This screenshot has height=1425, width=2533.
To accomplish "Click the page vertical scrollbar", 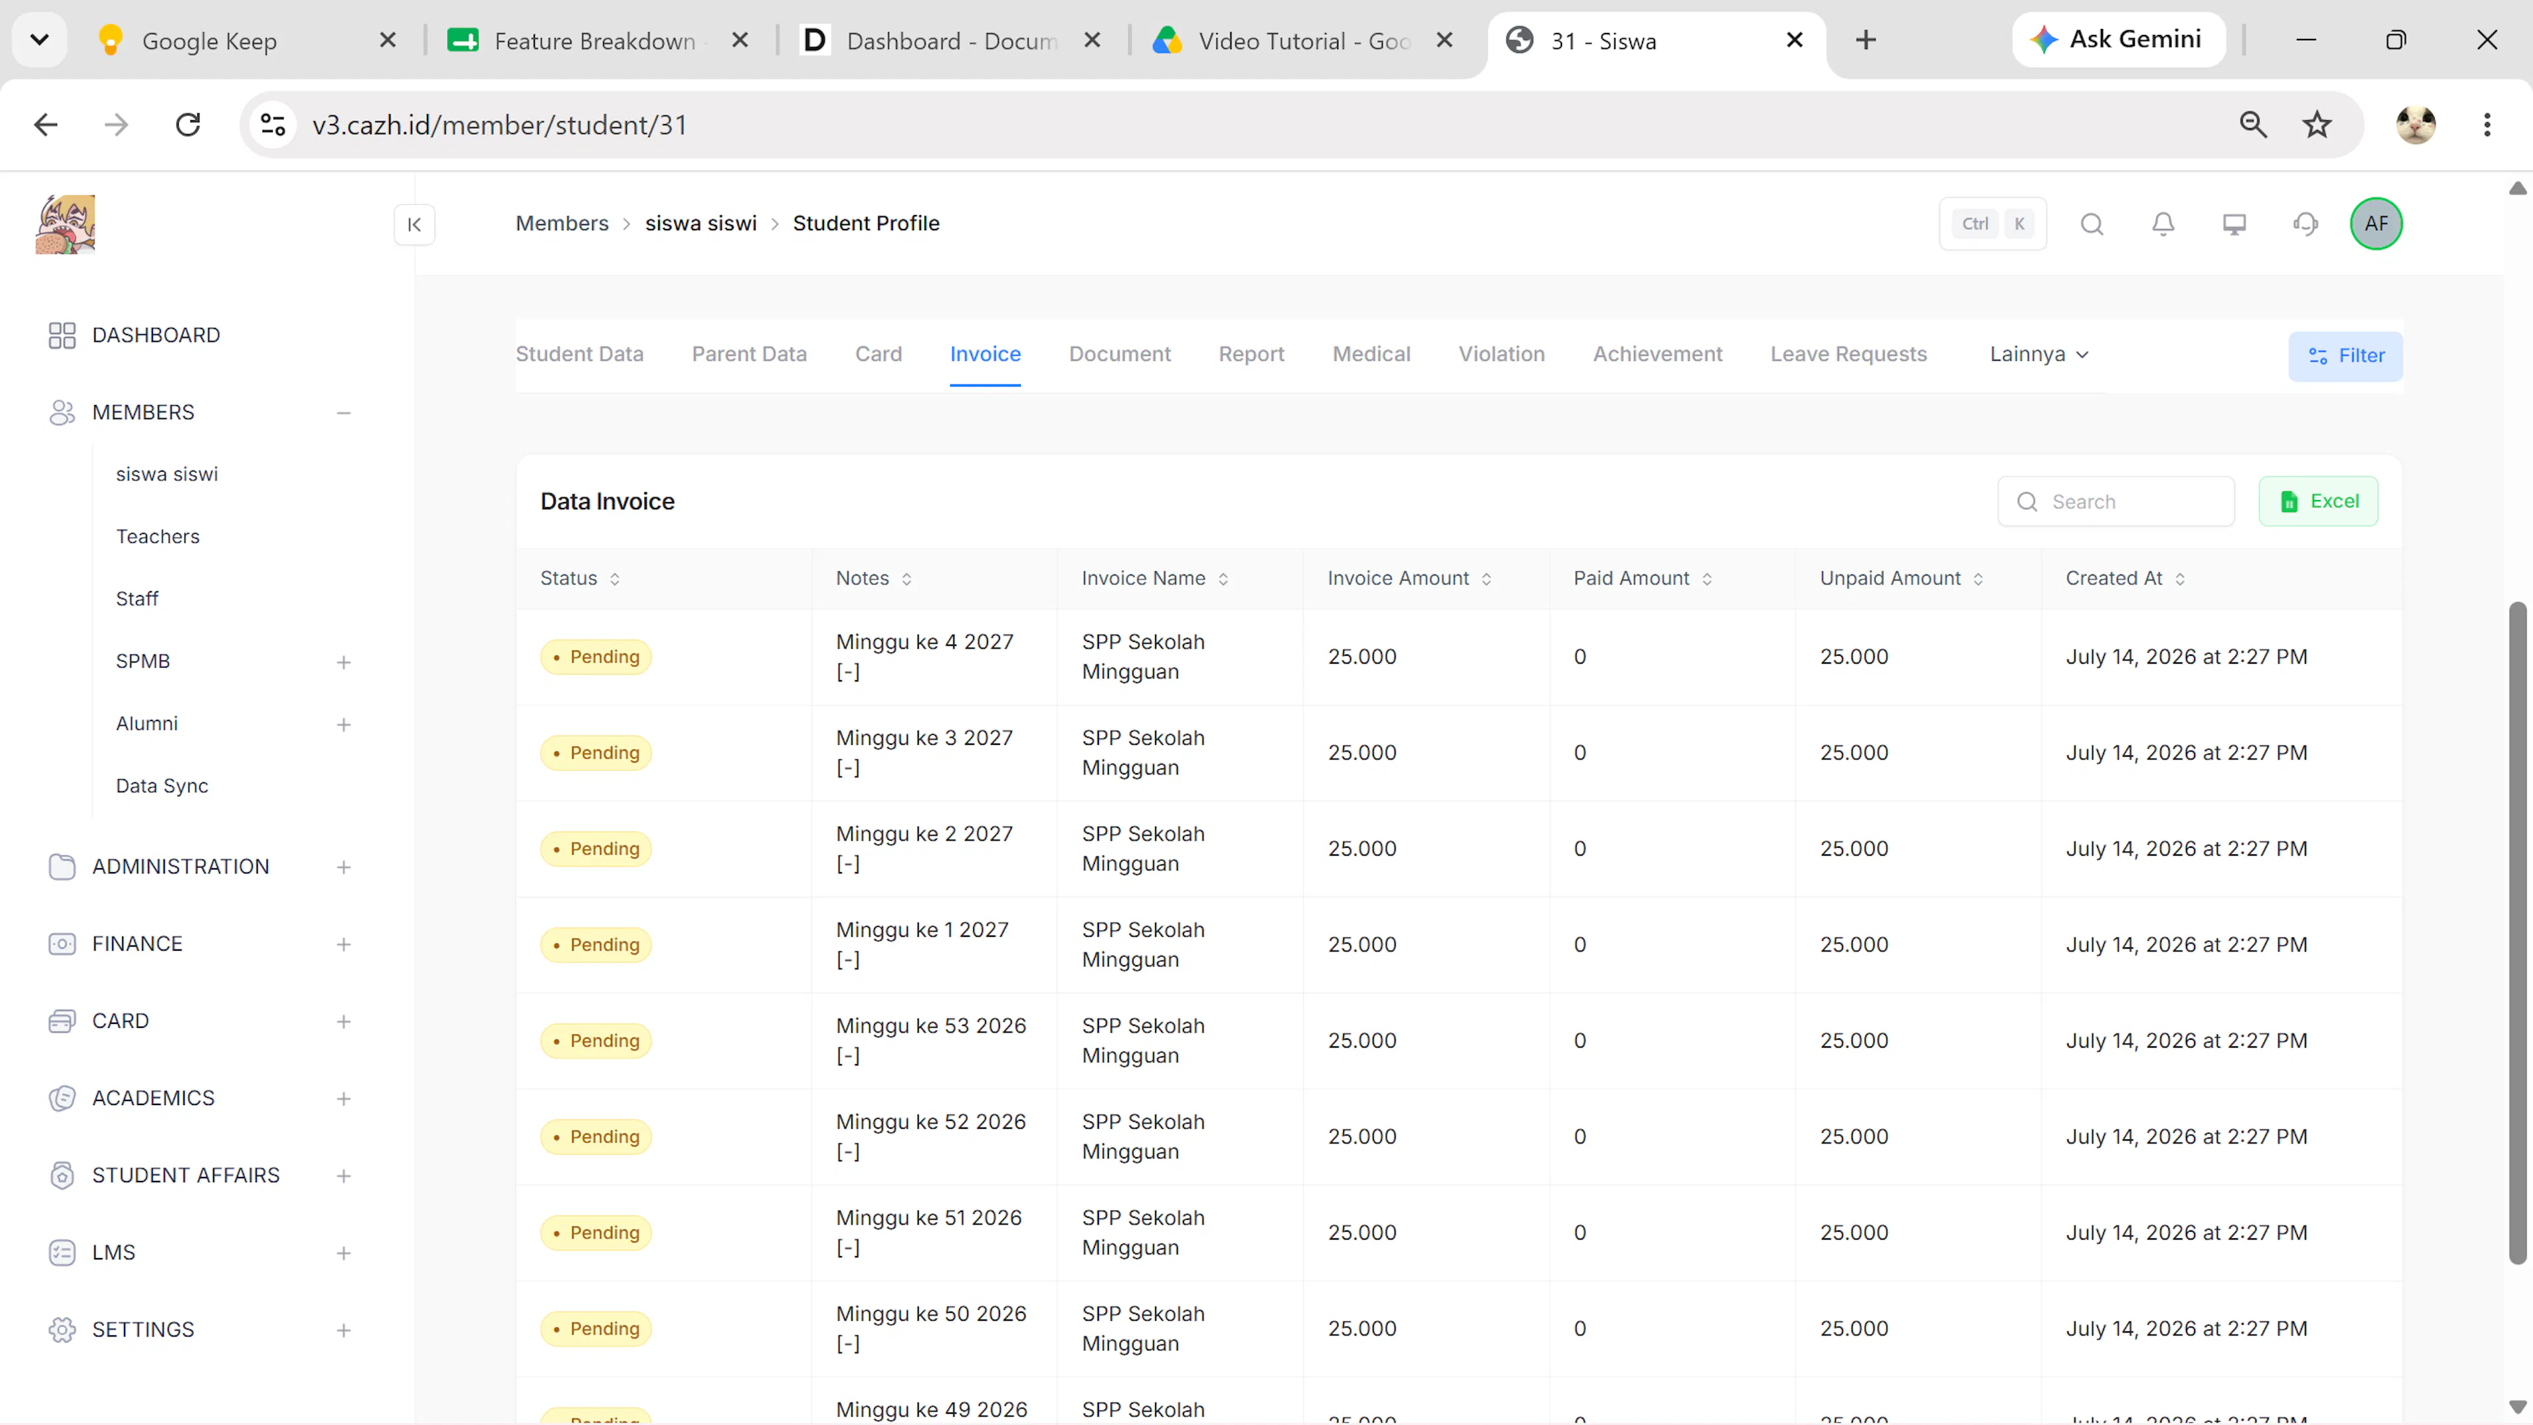I will (x=2517, y=932).
